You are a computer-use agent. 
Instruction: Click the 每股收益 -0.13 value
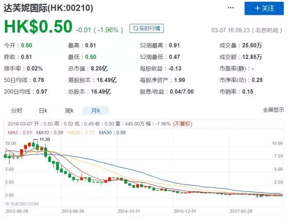(175, 69)
